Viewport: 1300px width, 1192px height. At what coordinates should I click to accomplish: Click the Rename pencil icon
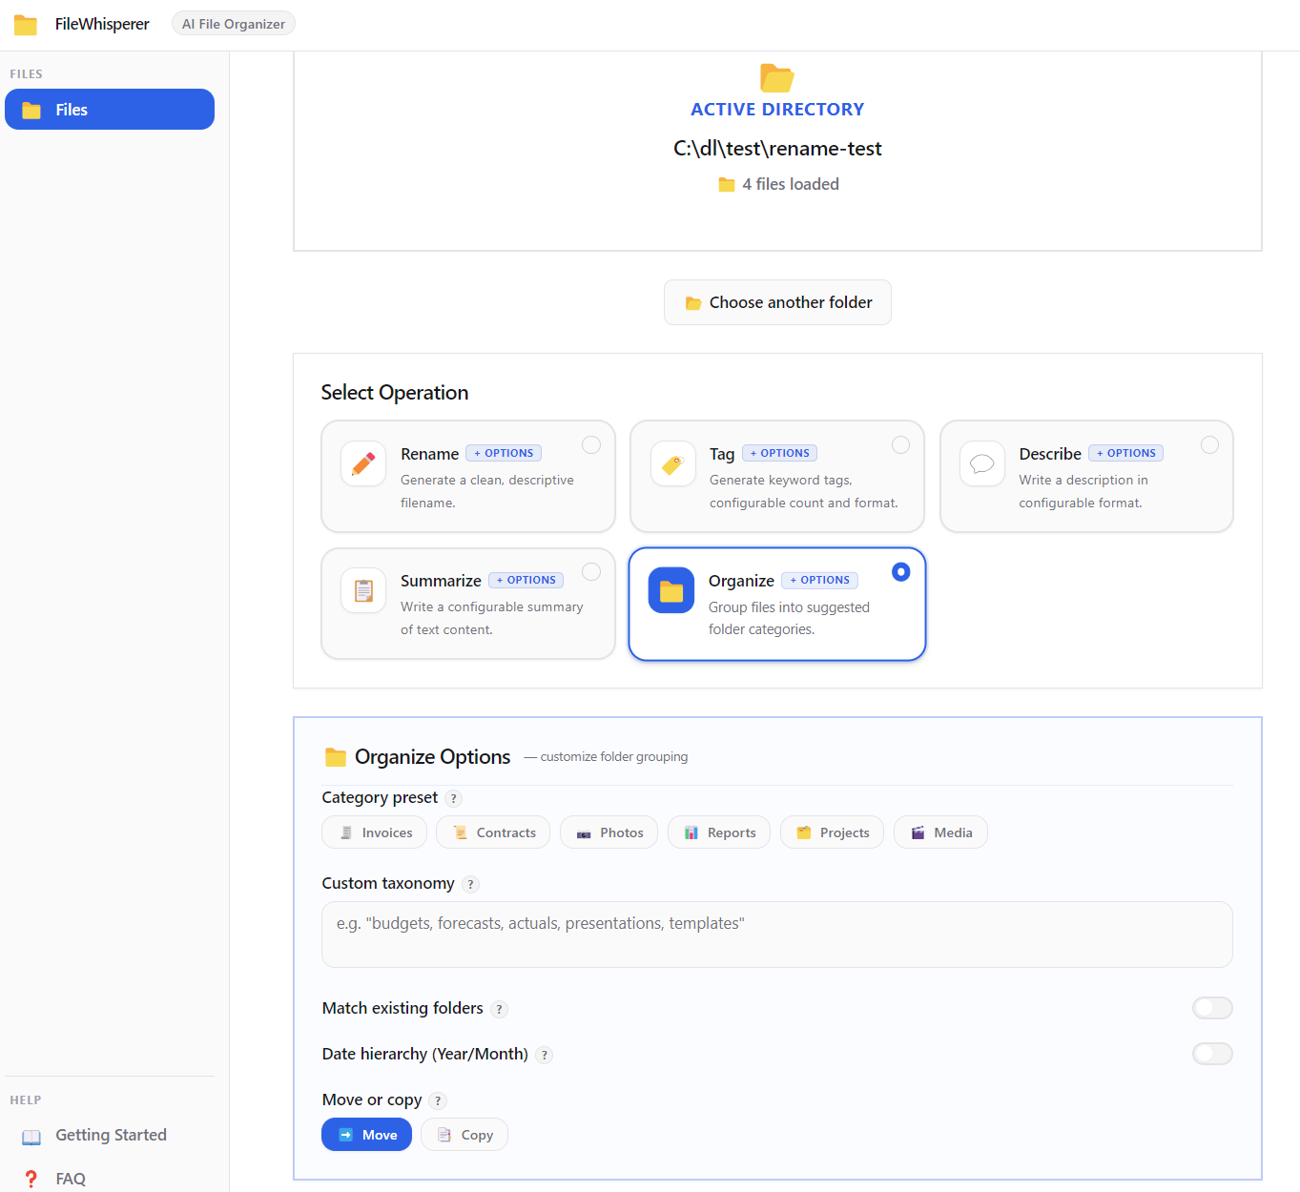pos(363,463)
